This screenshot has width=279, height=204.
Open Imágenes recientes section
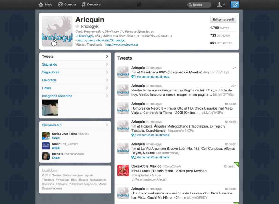(x=57, y=96)
